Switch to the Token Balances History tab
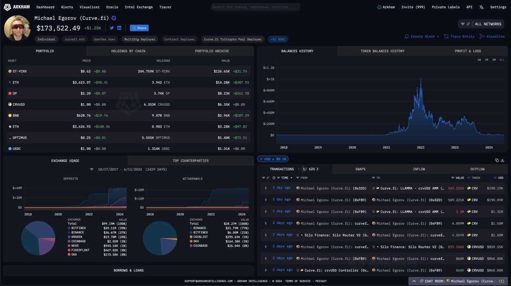 pyautogui.click(x=382, y=51)
